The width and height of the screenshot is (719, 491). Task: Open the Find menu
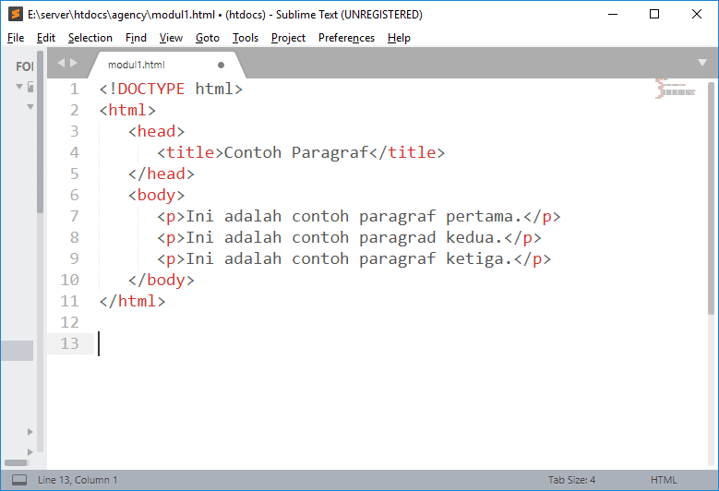tap(137, 38)
